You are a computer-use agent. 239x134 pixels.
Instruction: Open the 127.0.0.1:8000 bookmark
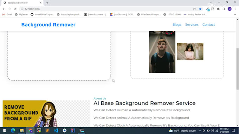[172, 14]
